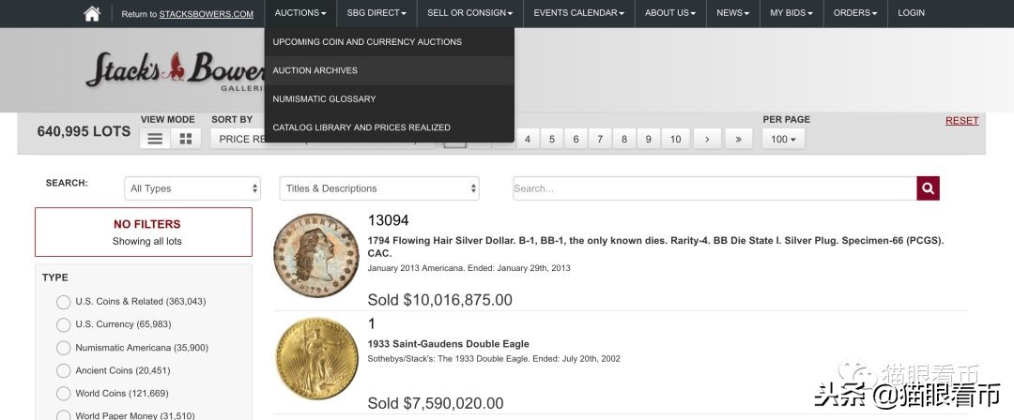Expand the SBG Direct menu
This screenshot has height=420, width=1014.
click(x=376, y=13)
